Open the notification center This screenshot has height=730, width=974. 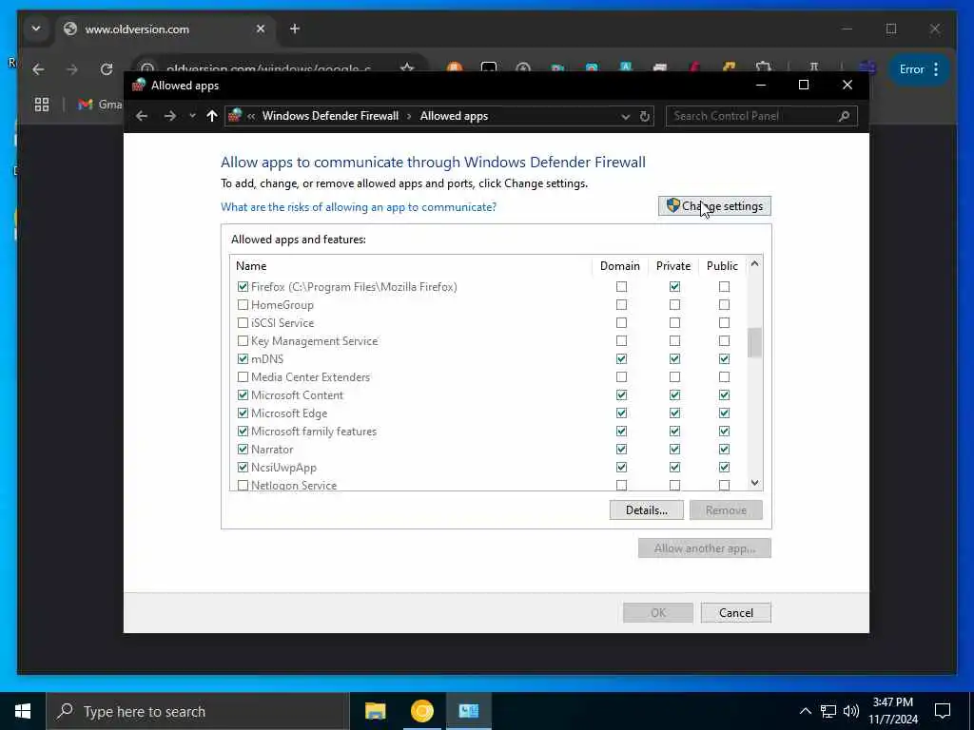point(943,711)
